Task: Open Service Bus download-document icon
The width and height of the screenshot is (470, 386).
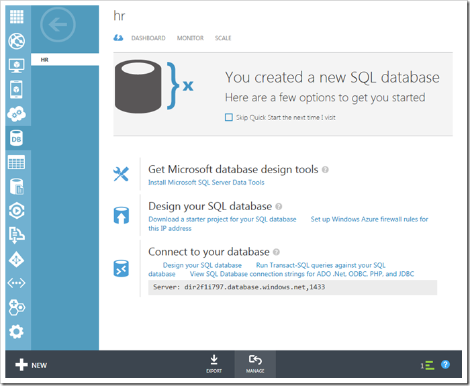Action: click(x=17, y=235)
